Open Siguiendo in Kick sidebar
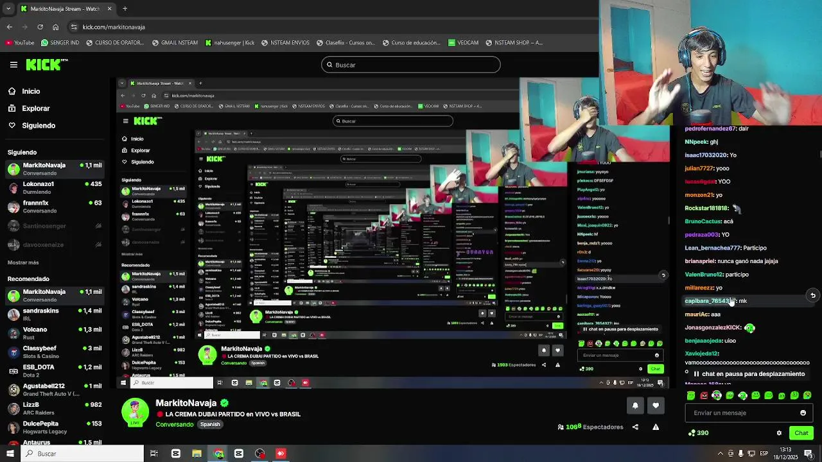The height and width of the screenshot is (462, 822). coord(38,126)
